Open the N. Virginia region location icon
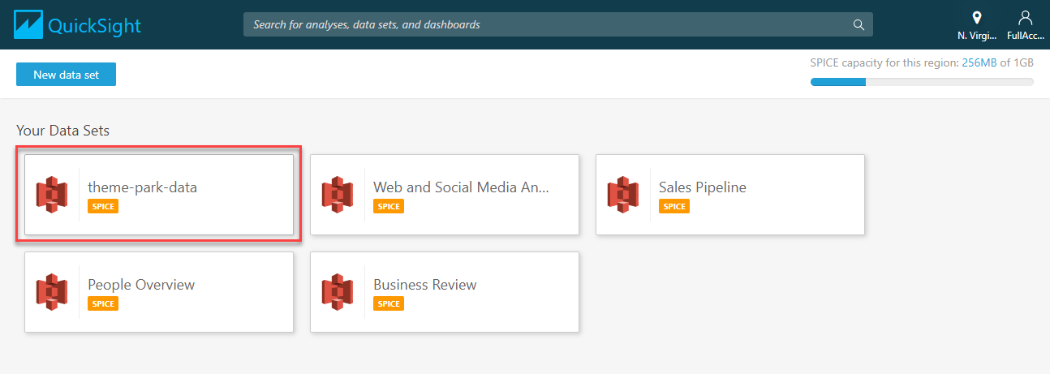Image resolution: width=1050 pixels, height=374 pixels. [977, 17]
